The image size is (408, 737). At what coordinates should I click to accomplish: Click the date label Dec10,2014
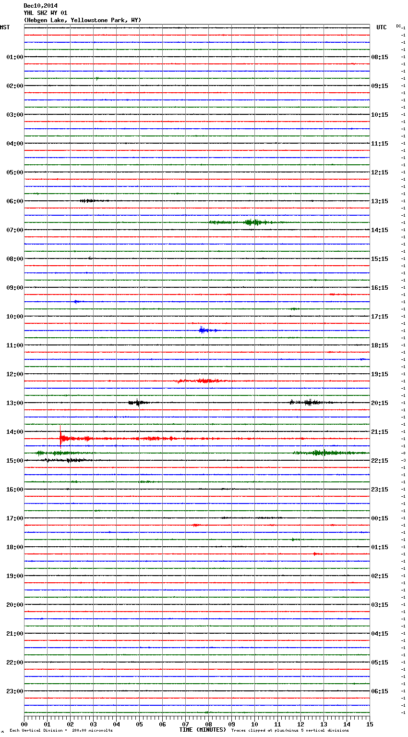(x=40, y=6)
